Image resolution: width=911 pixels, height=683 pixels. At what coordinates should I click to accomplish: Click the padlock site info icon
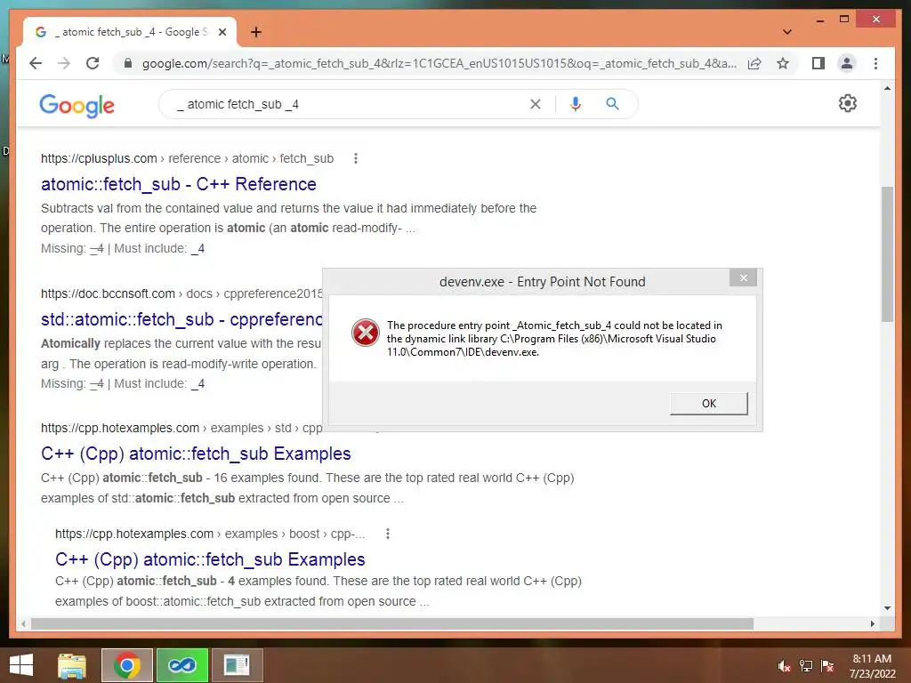point(128,63)
